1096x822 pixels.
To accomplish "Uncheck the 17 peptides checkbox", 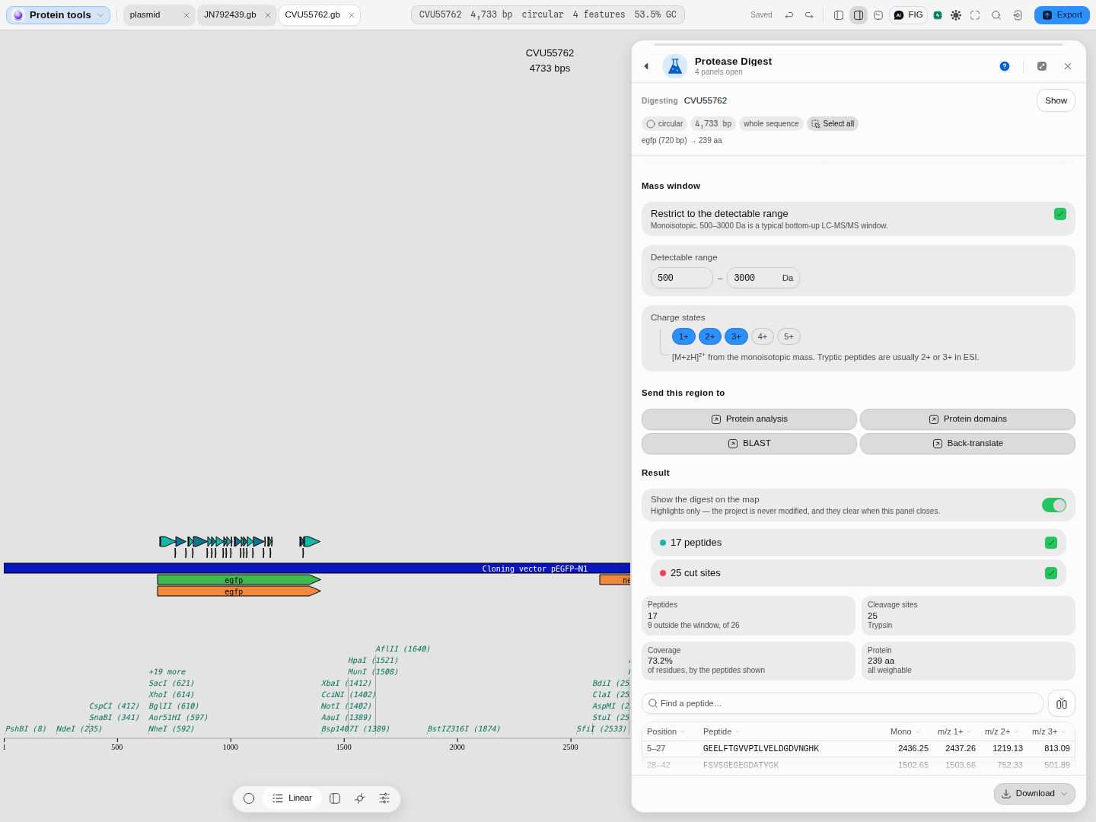I will (1051, 543).
